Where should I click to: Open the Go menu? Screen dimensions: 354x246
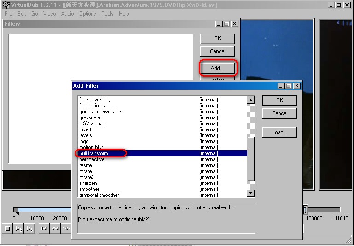(x=35, y=14)
